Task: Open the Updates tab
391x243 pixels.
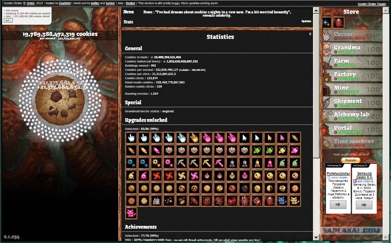Action: click(x=306, y=21)
